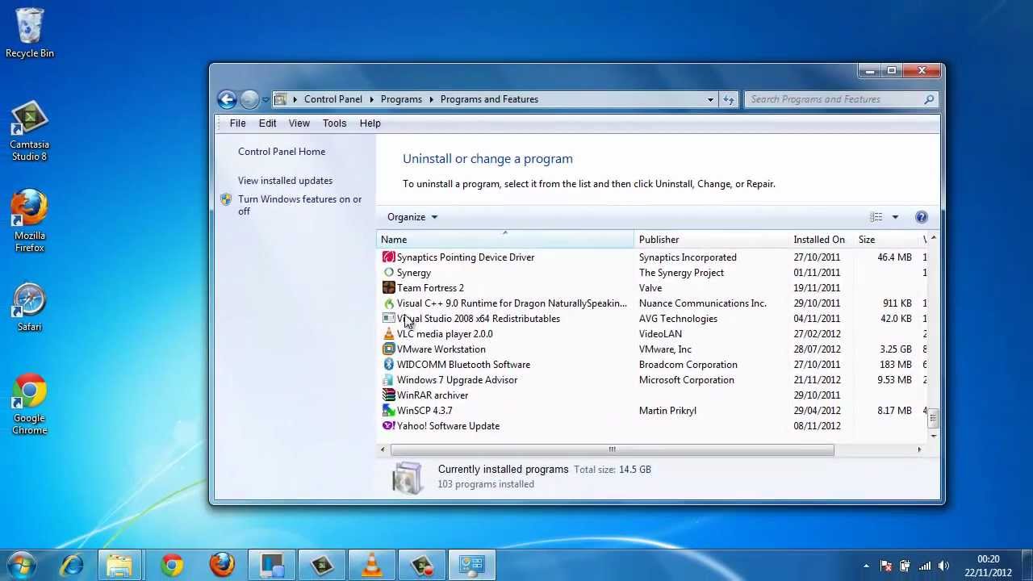The width and height of the screenshot is (1033, 581).
Task: Click the horizontal scrollbar right arrow
Action: 918,449
